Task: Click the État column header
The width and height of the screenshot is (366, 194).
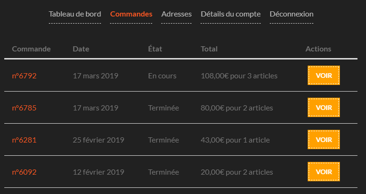Action: point(155,49)
